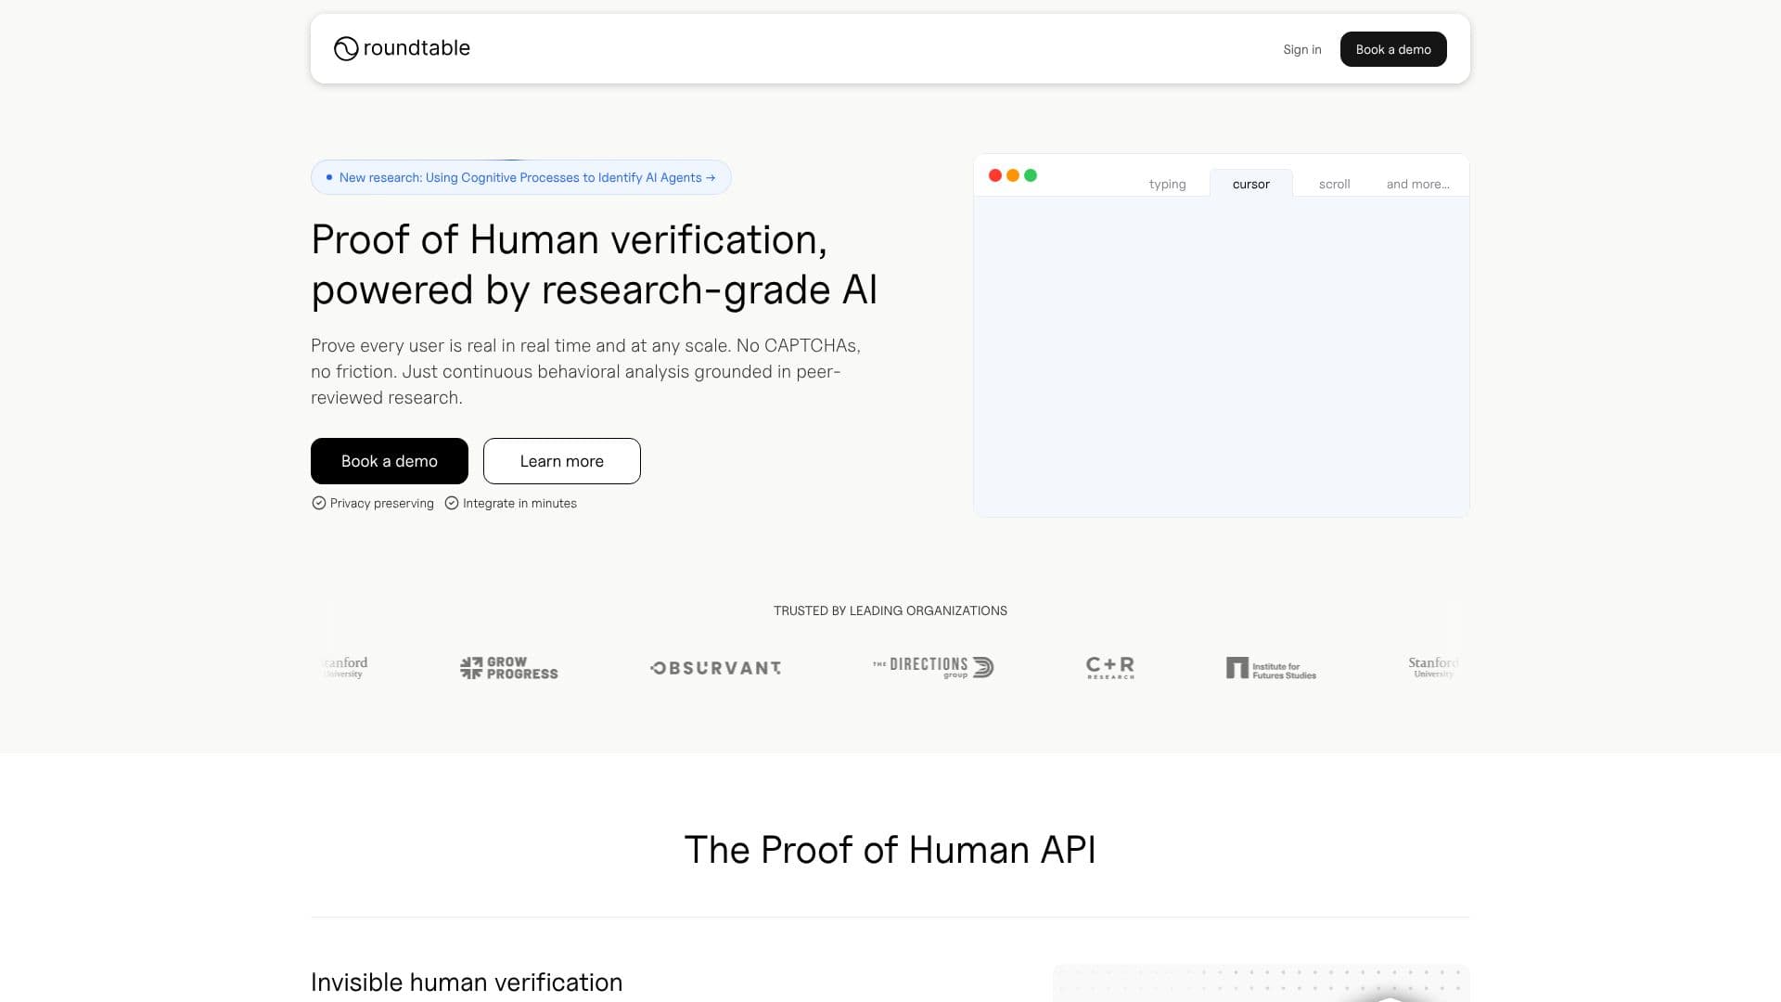Click the Obsurvant logo
This screenshot has width=1781, height=1002.
715,668
